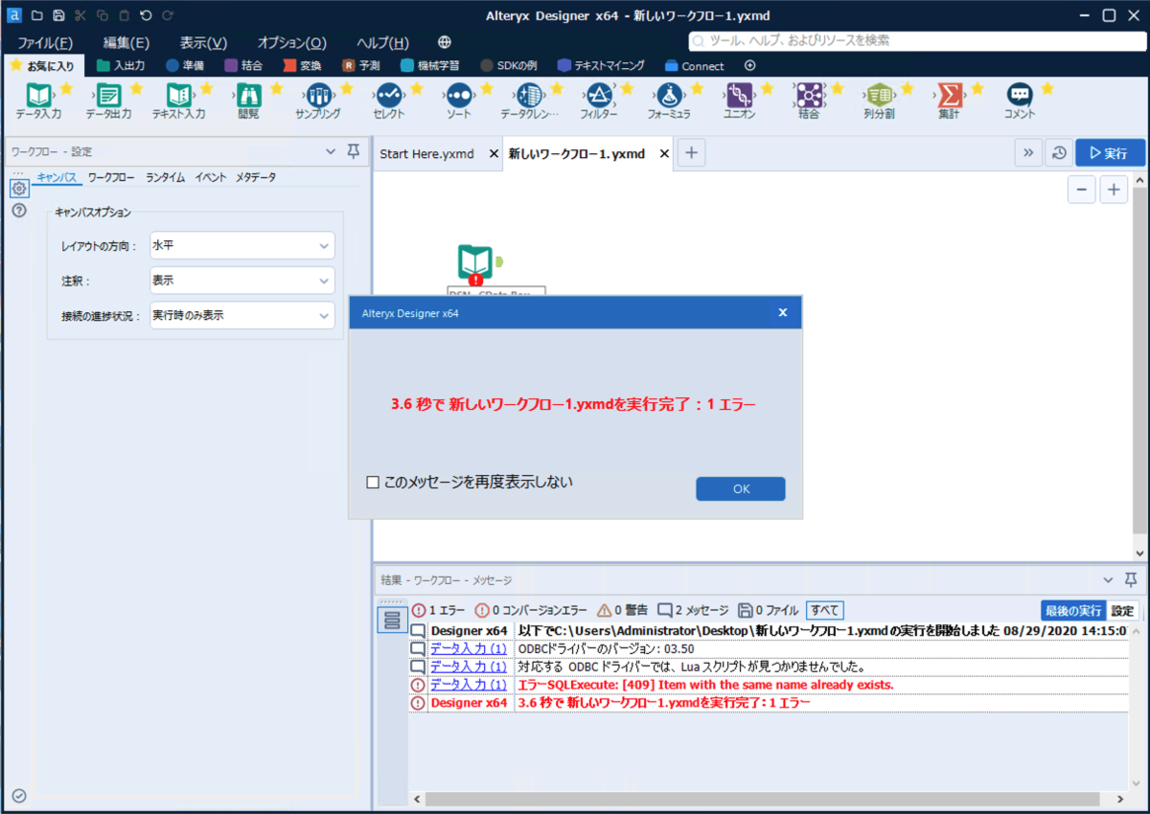
Task: Open the ヘルプ(H) menu
Action: tap(382, 43)
